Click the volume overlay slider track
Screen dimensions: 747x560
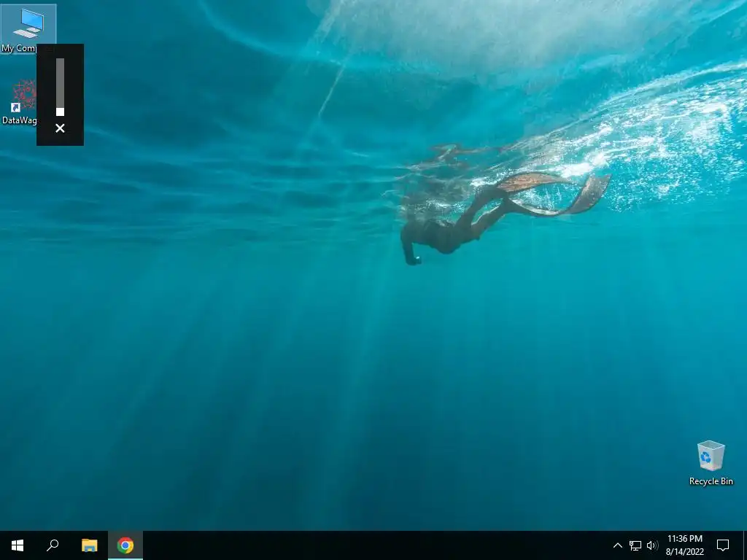[x=60, y=87]
